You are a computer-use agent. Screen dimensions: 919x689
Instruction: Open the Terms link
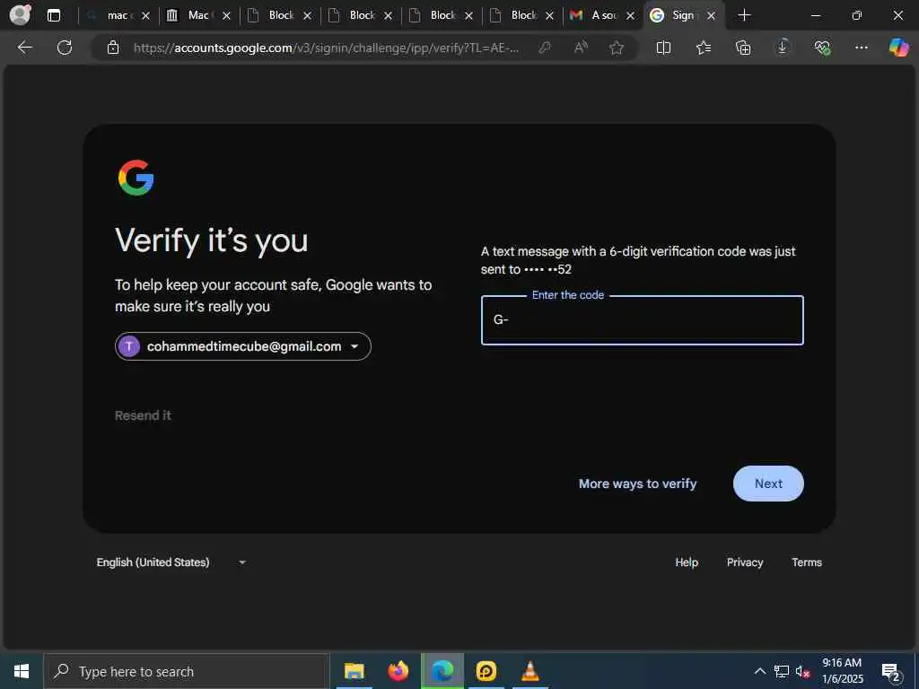(x=807, y=563)
